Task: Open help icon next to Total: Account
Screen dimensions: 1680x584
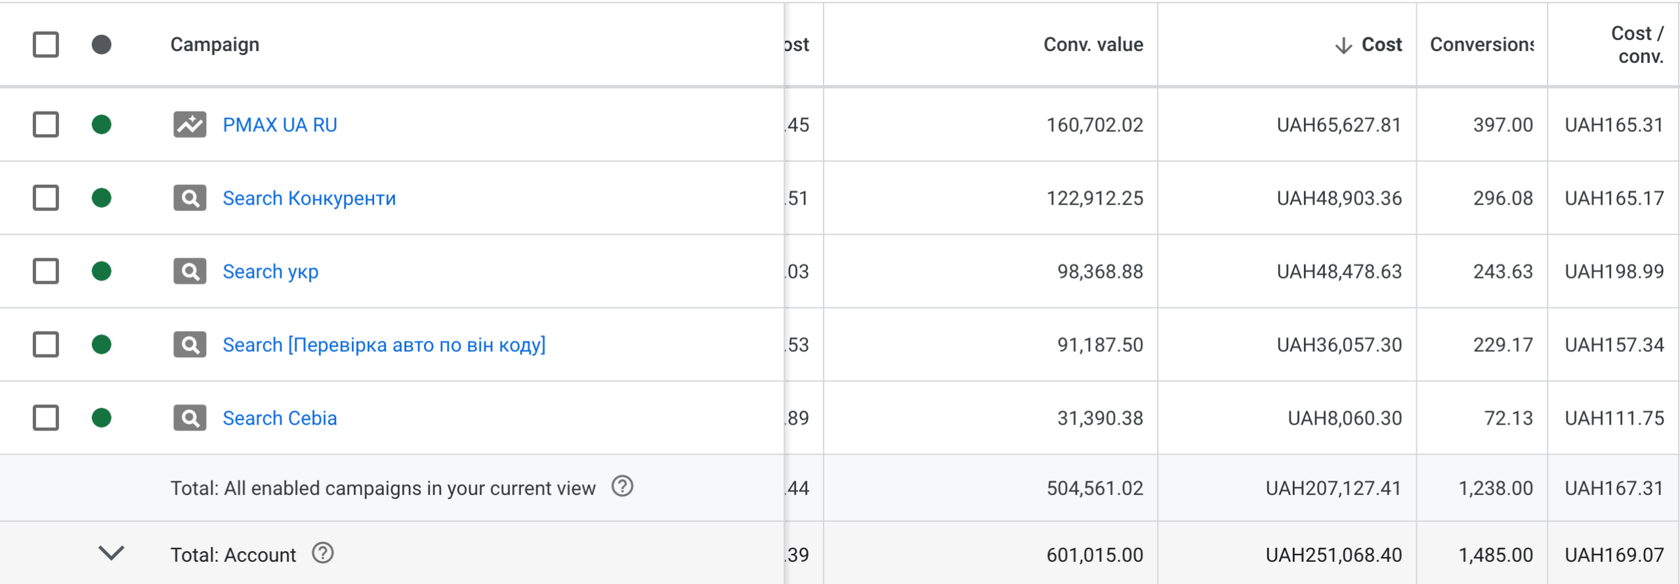Action: (x=323, y=553)
